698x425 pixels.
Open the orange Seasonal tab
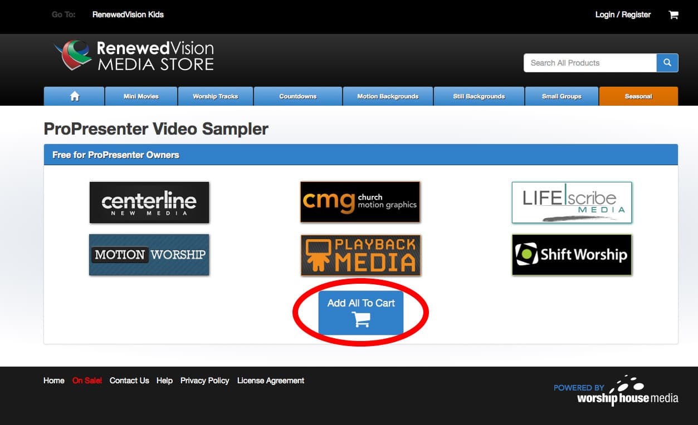[638, 96]
